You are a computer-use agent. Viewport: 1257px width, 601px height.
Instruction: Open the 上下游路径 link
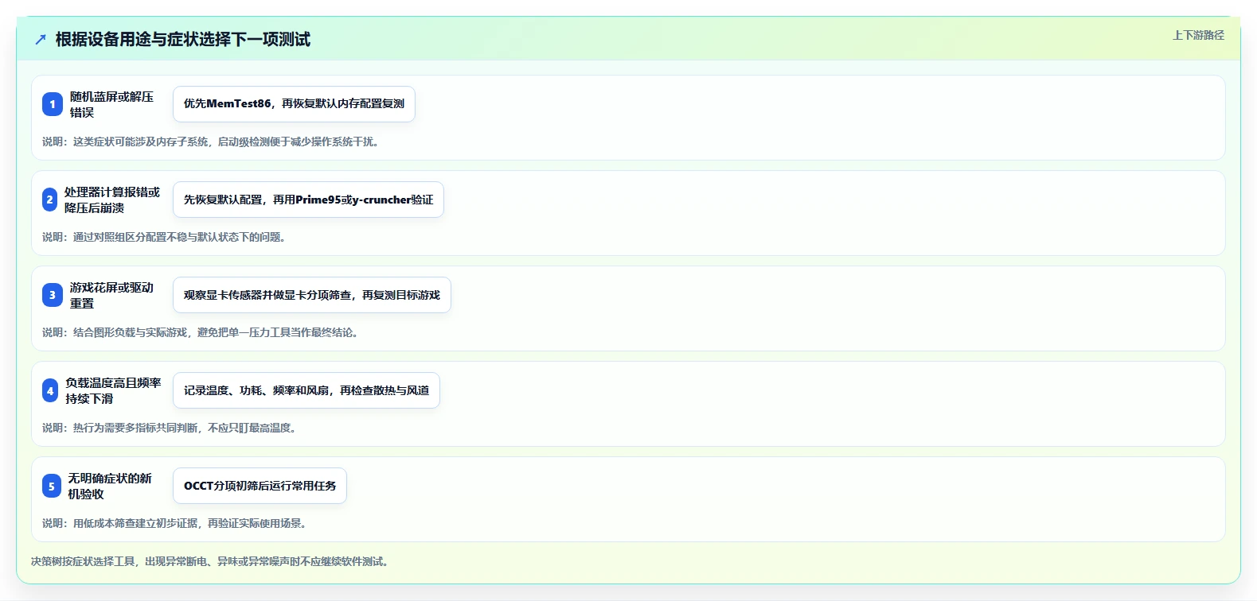[1198, 35]
